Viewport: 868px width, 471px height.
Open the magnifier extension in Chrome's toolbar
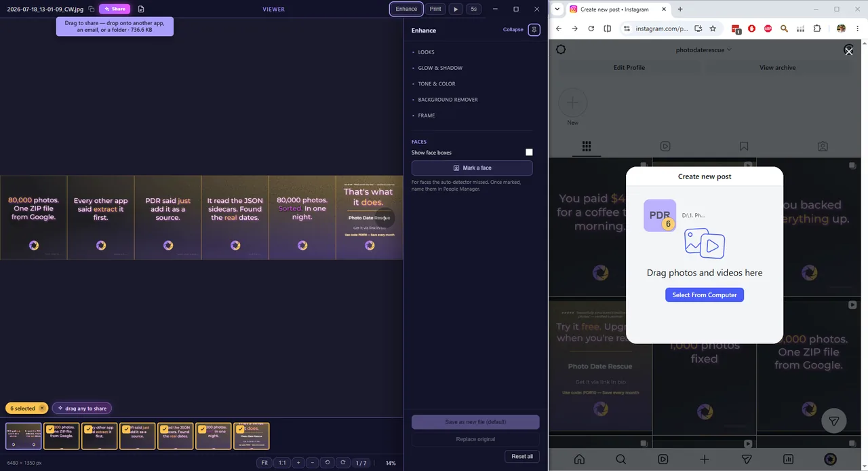tap(785, 29)
